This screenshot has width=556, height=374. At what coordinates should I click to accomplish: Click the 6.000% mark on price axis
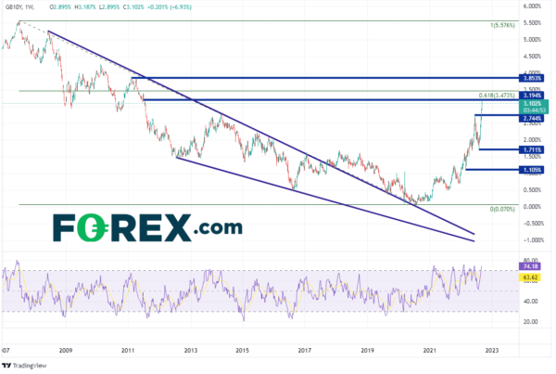532,6
